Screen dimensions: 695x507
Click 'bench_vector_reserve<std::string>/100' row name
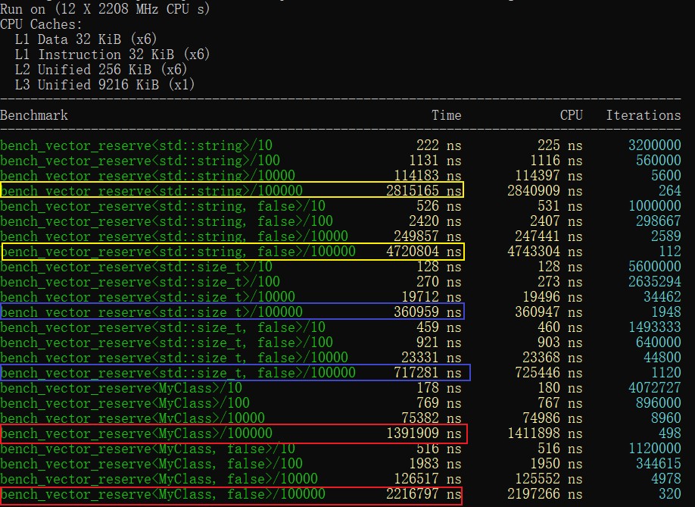(x=140, y=161)
